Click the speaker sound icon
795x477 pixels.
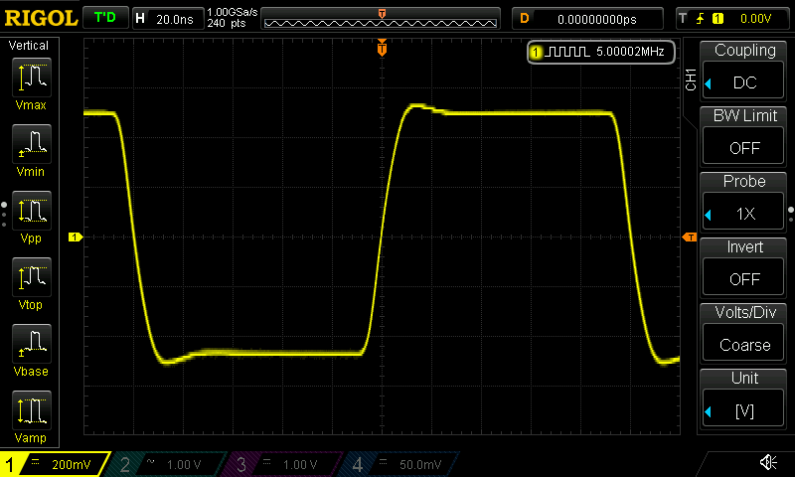[x=767, y=462]
